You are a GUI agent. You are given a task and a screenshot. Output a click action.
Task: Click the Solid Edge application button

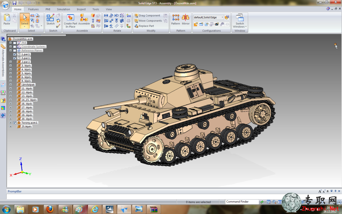coord(5,5)
